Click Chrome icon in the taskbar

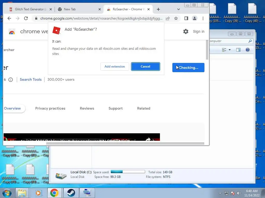(x=54, y=193)
